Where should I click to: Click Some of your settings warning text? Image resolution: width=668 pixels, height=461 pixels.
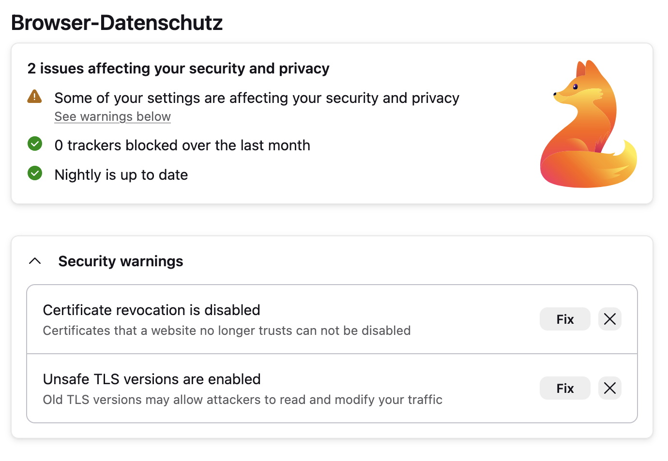point(257,98)
